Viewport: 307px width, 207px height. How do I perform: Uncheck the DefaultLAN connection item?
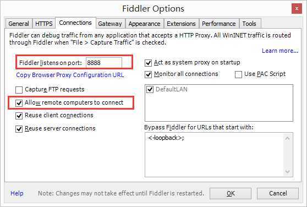pyautogui.click(x=150, y=89)
